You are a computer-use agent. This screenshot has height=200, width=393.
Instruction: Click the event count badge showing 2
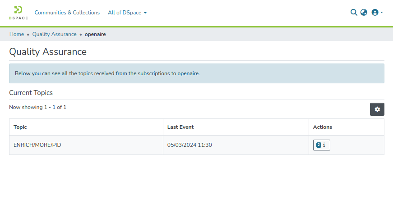[x=319, y=145]
